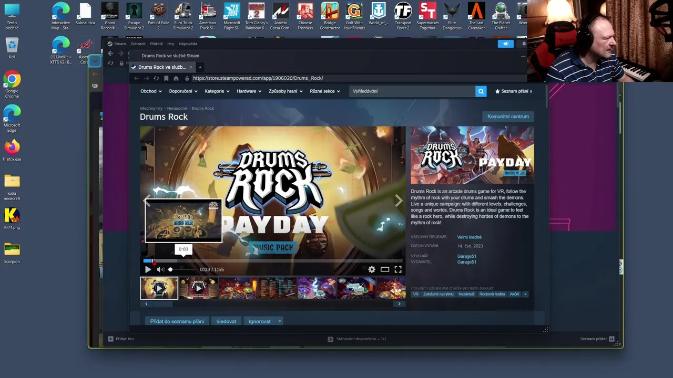This screenshot has width=673, height=378.
Task: Click the store search magnifier button
Action: 481,91
